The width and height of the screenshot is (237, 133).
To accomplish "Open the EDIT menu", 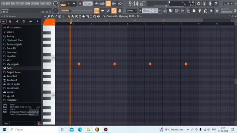I will (8, 3).
